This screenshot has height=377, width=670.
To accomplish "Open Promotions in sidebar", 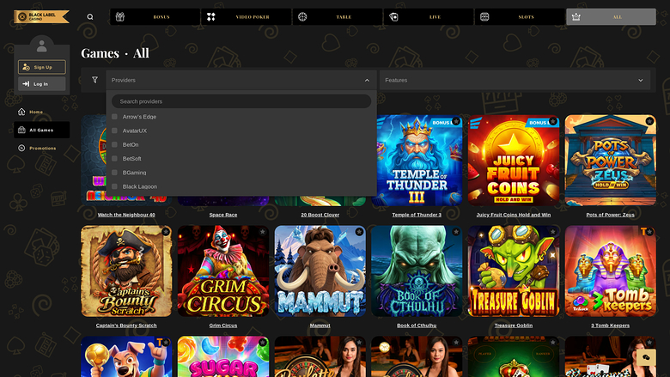I will pyautogui.click(x=41, y=149).
